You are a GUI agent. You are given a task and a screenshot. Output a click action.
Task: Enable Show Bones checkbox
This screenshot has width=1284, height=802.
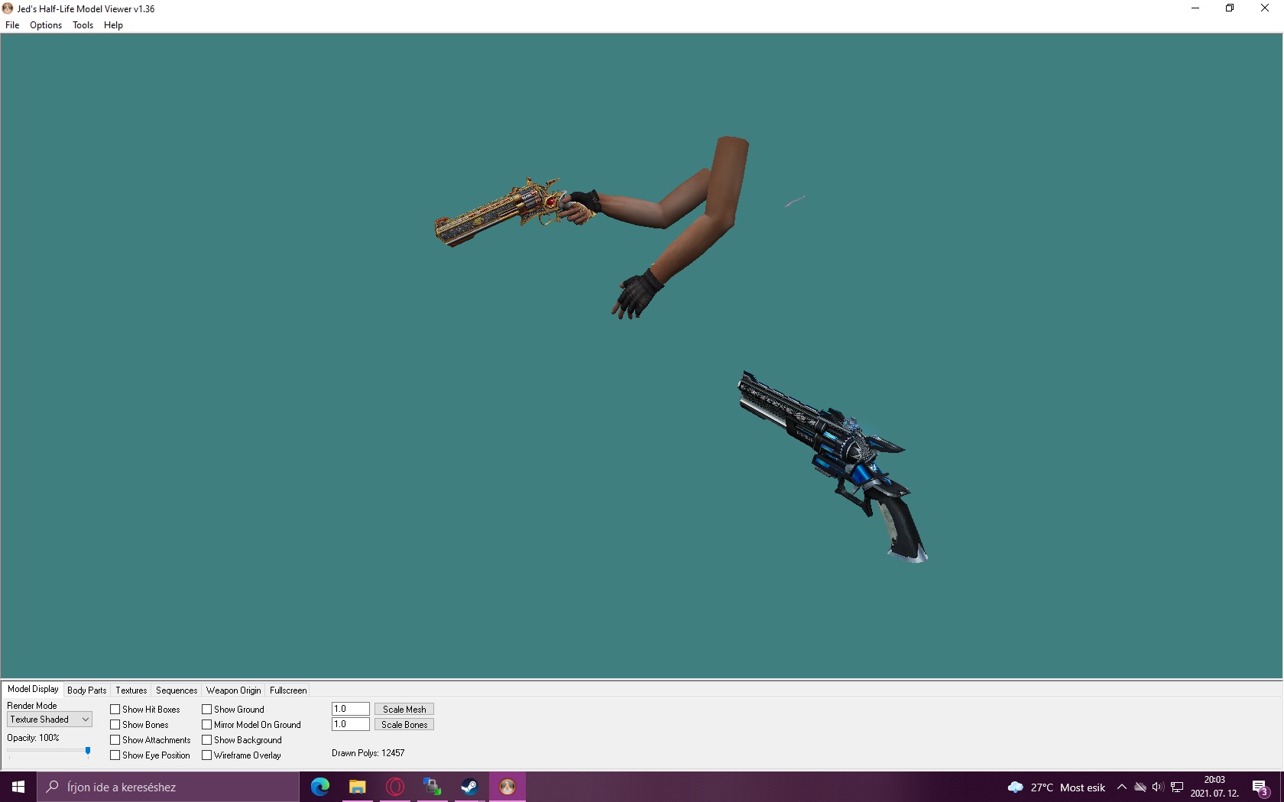[115, 725]
